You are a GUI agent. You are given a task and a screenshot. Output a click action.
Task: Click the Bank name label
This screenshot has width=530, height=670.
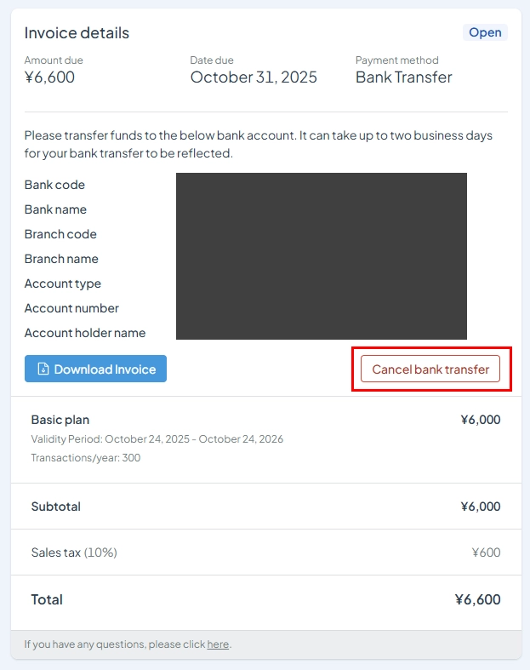click(55, 209)
